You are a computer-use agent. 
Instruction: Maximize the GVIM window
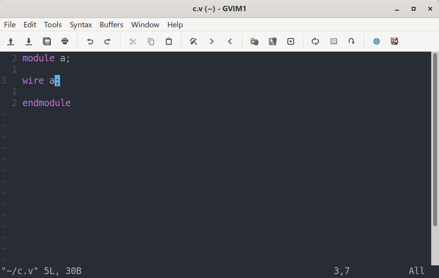pos(414,9)
